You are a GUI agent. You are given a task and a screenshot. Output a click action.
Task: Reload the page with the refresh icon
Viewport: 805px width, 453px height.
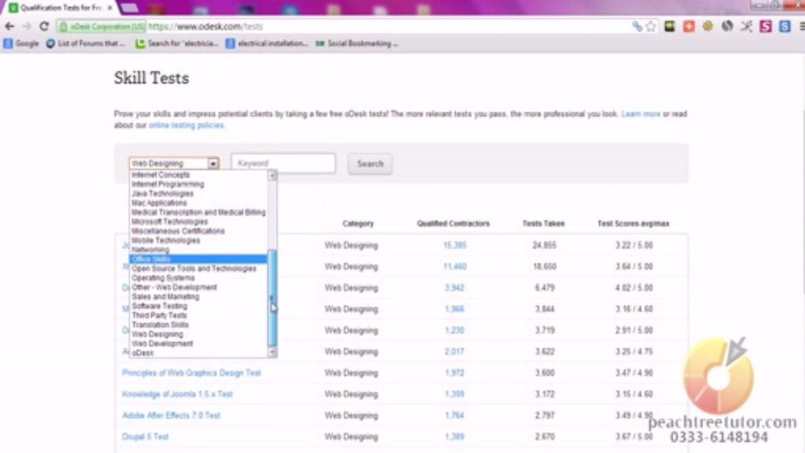pyautogui.click(x=44, y=26)
